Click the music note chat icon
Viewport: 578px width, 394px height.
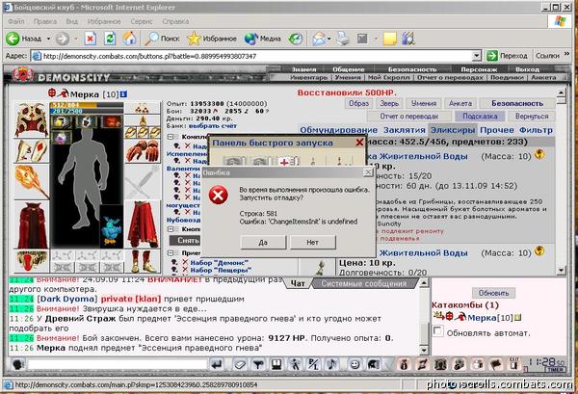[331, 364]
